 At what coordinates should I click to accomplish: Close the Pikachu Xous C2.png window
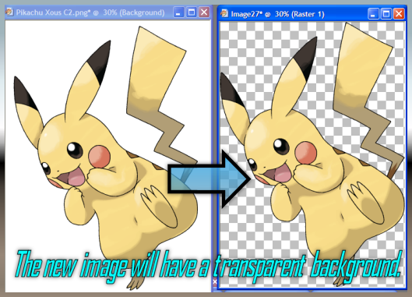204,12
